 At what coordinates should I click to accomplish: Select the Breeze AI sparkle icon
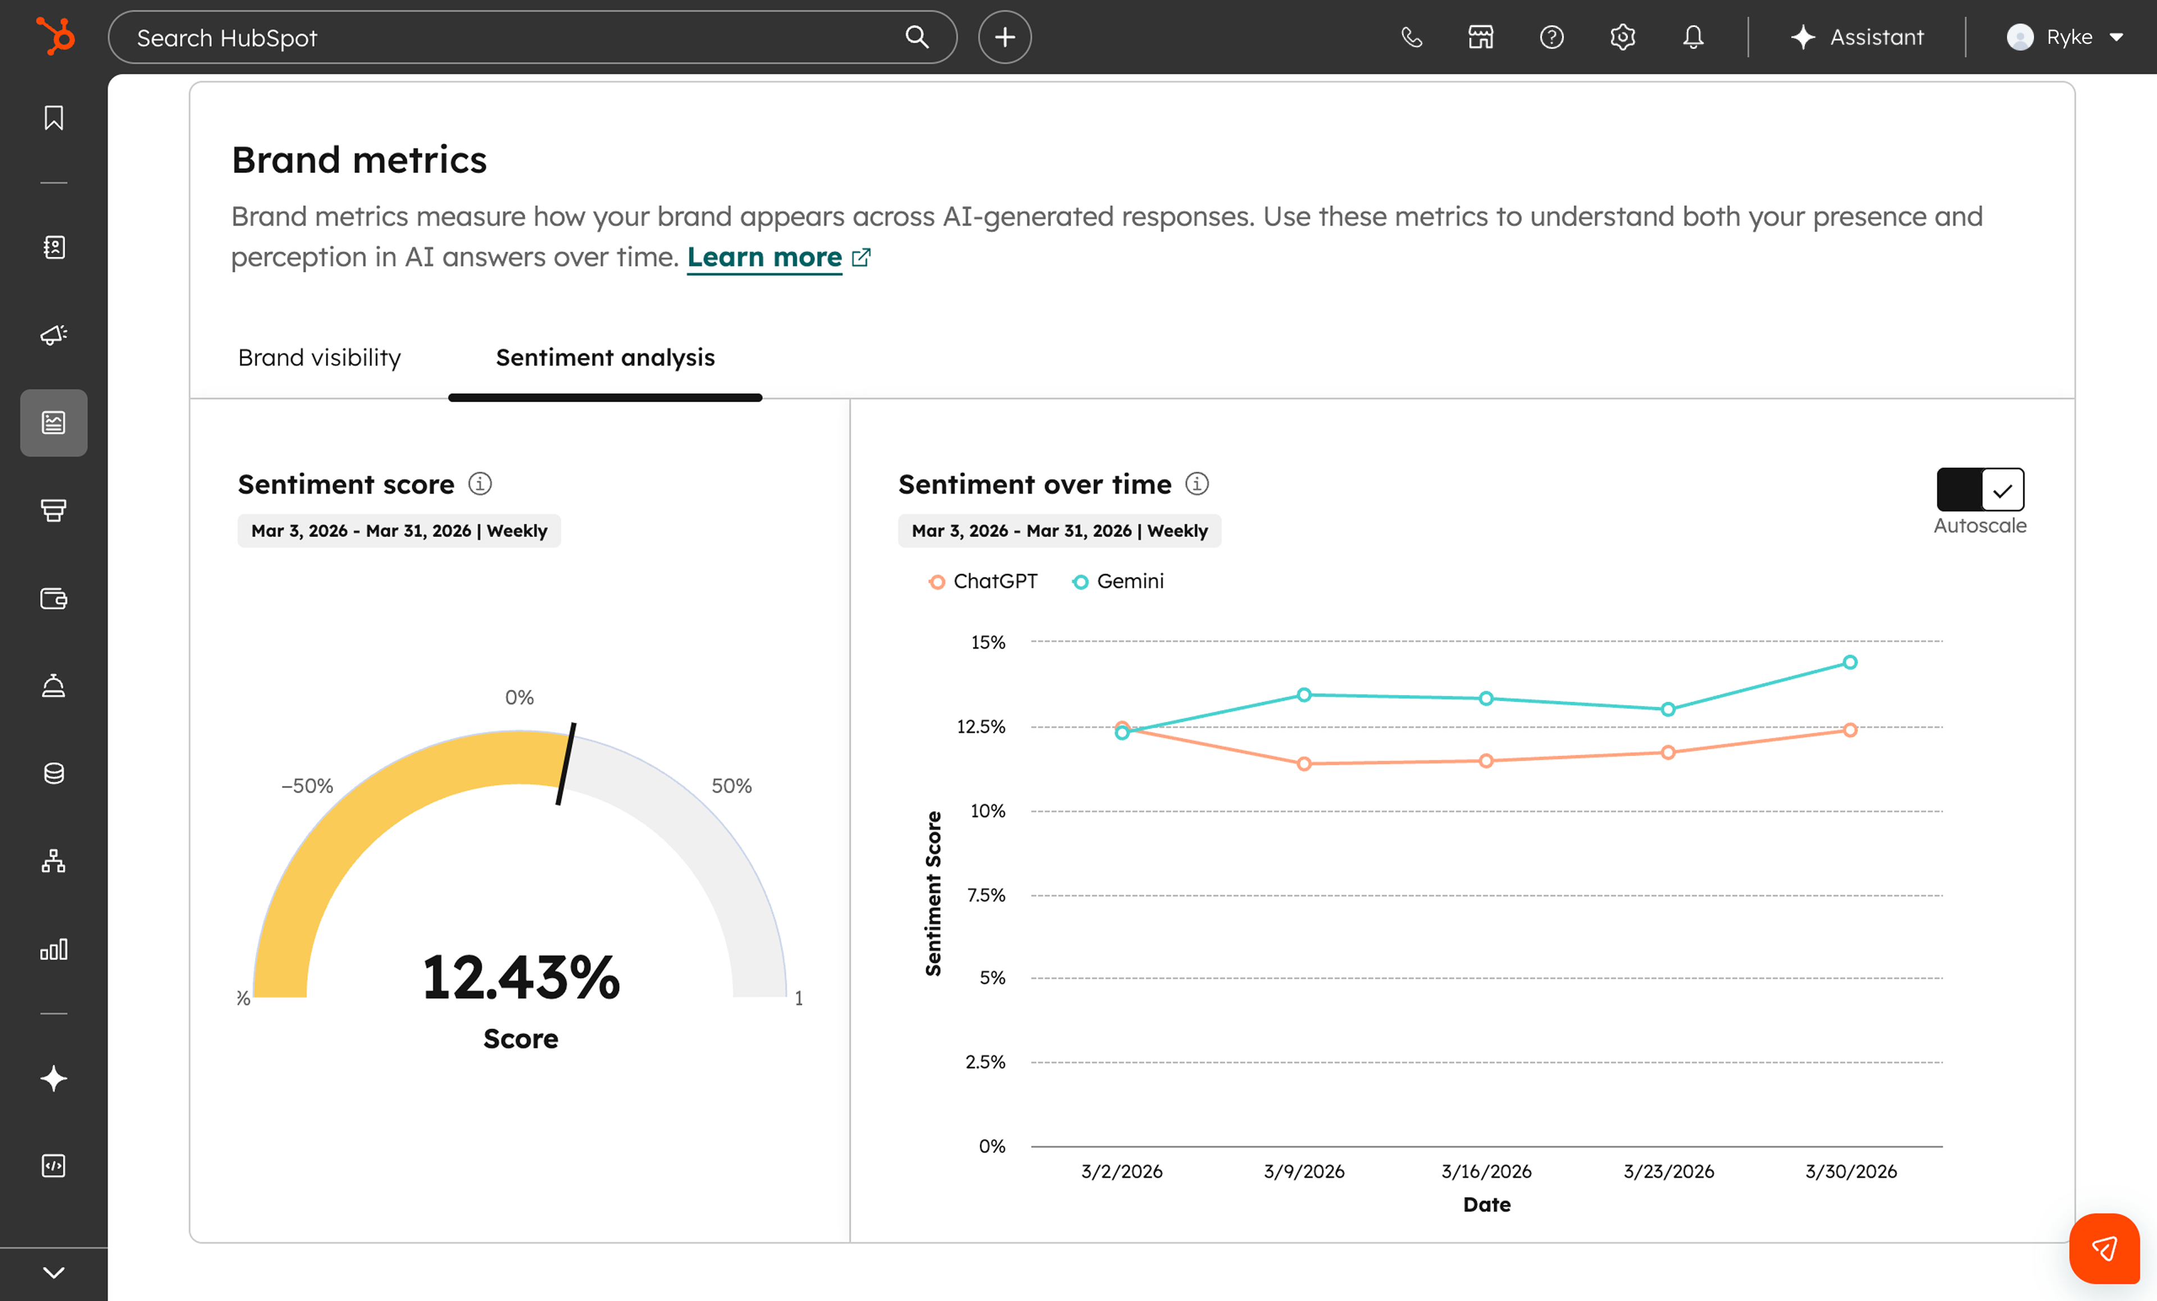(53, 1079)
